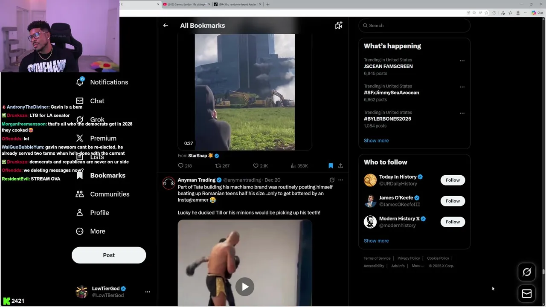This screenshot has height=307, width=546.
Task: Open LowTierGod account options menu
Action: pos(148,292)
